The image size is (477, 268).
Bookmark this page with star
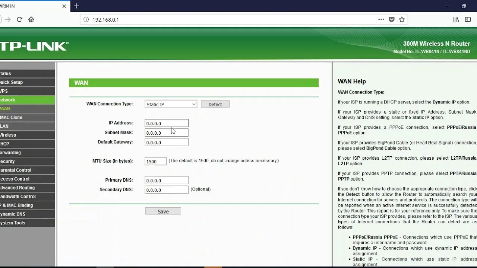tap(402, 19)
